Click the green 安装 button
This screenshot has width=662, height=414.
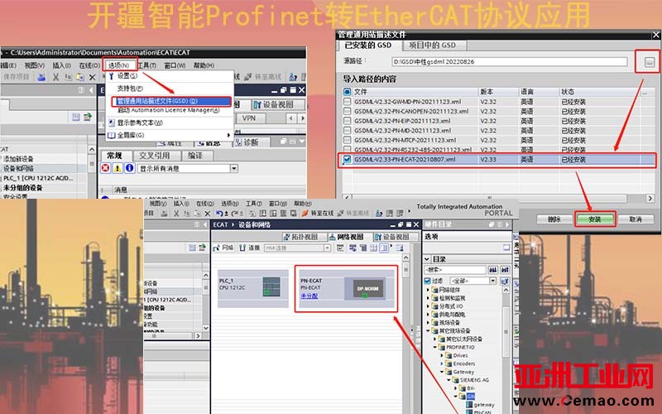point(594,219)
